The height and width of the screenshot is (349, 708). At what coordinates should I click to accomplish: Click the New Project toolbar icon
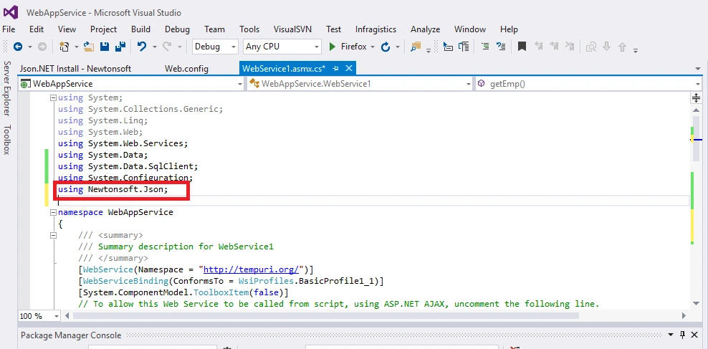point(64,47)
